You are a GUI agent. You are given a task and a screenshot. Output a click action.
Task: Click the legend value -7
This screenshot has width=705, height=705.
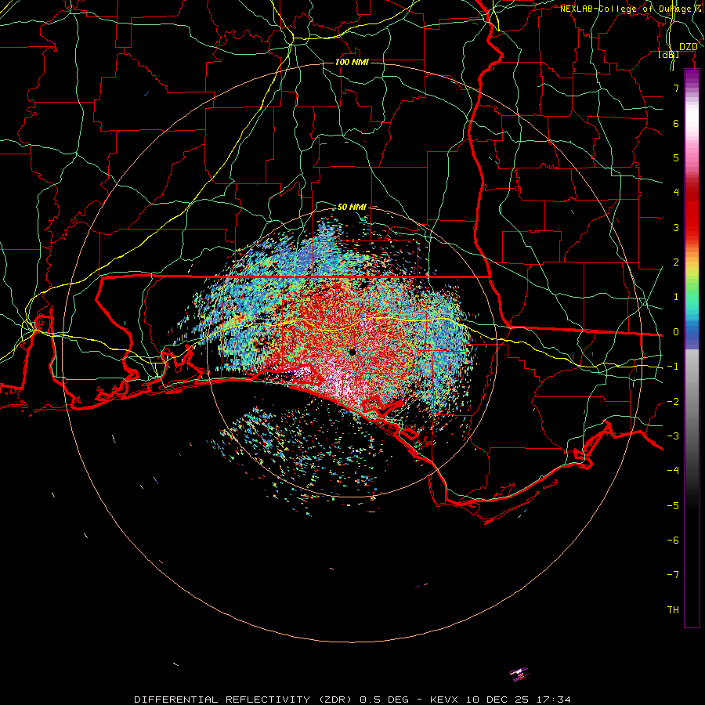(673, 575)
